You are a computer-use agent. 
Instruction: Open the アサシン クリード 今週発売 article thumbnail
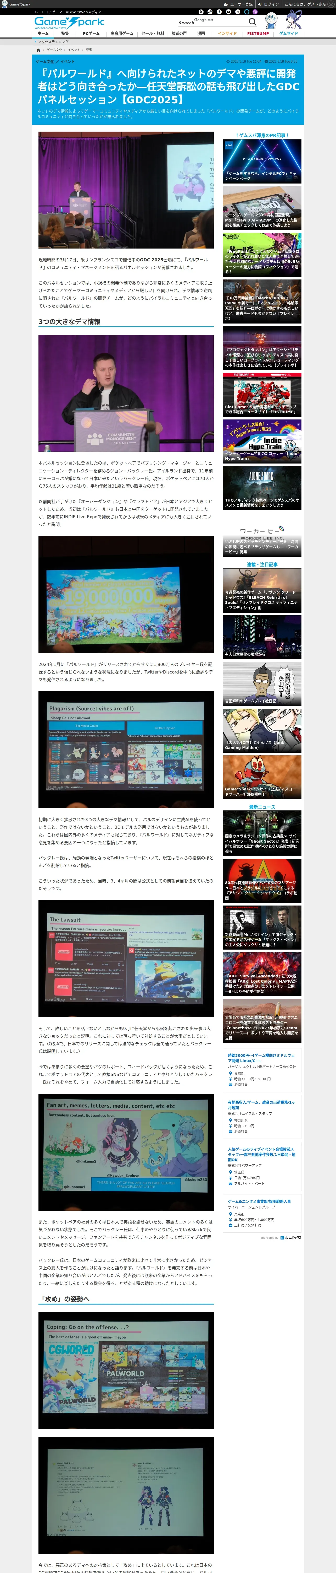coord(262,590)
